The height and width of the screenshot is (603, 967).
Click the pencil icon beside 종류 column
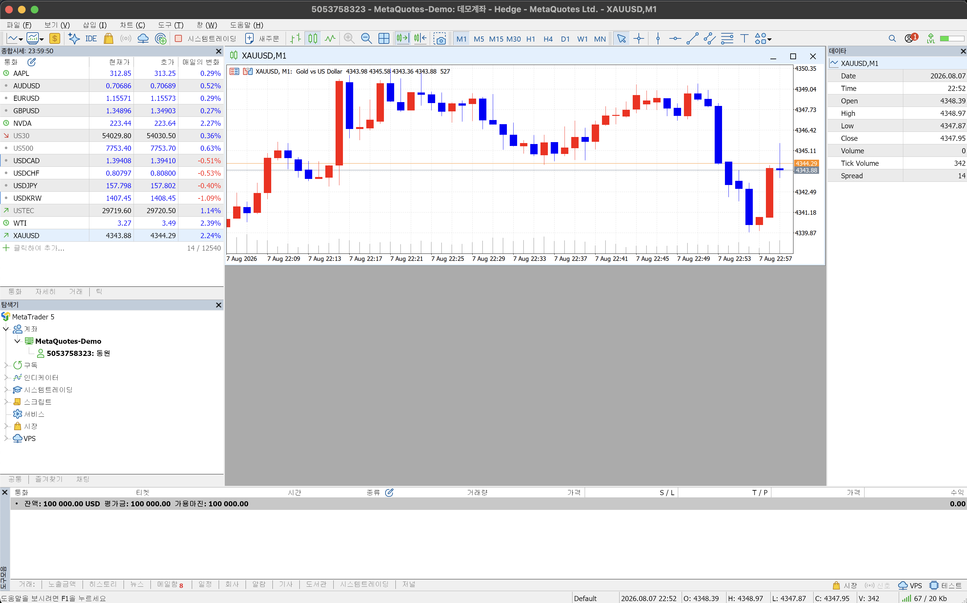[x=389, y=493]
